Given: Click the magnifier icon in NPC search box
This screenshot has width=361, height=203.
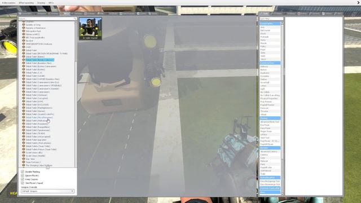Looking at the screenshot, I should coord(75,19).
